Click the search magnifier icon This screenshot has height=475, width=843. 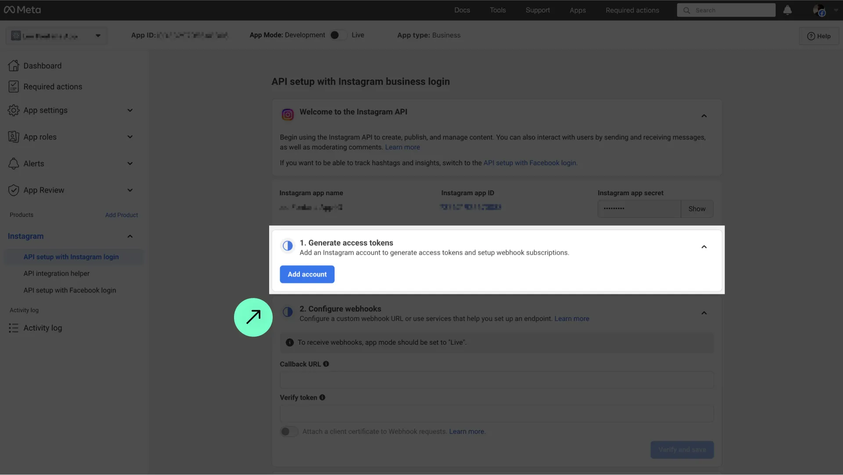click(687, 10)
